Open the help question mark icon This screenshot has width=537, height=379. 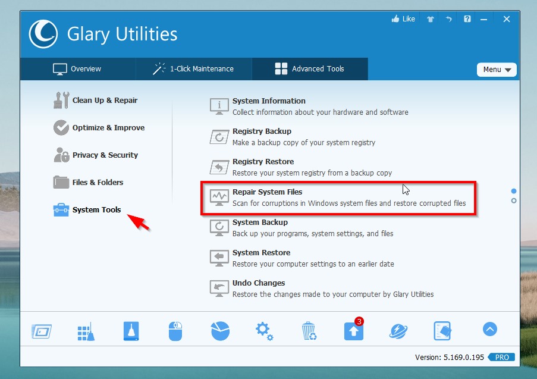[467, 19]
